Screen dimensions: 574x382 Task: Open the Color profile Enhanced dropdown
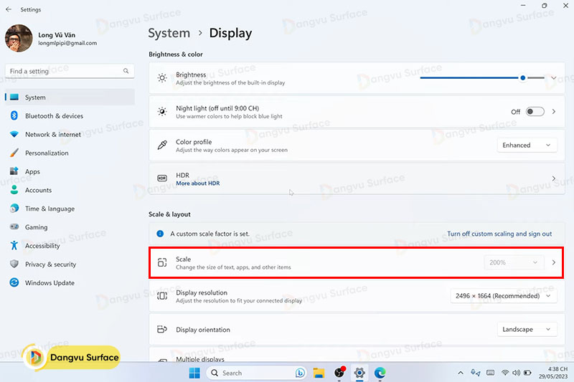527,145
